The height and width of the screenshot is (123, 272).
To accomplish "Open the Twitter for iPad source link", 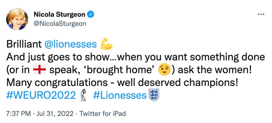I will point(103,113).
